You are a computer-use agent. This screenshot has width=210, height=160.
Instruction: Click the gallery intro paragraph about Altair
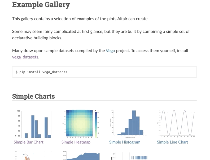point(80,19)
